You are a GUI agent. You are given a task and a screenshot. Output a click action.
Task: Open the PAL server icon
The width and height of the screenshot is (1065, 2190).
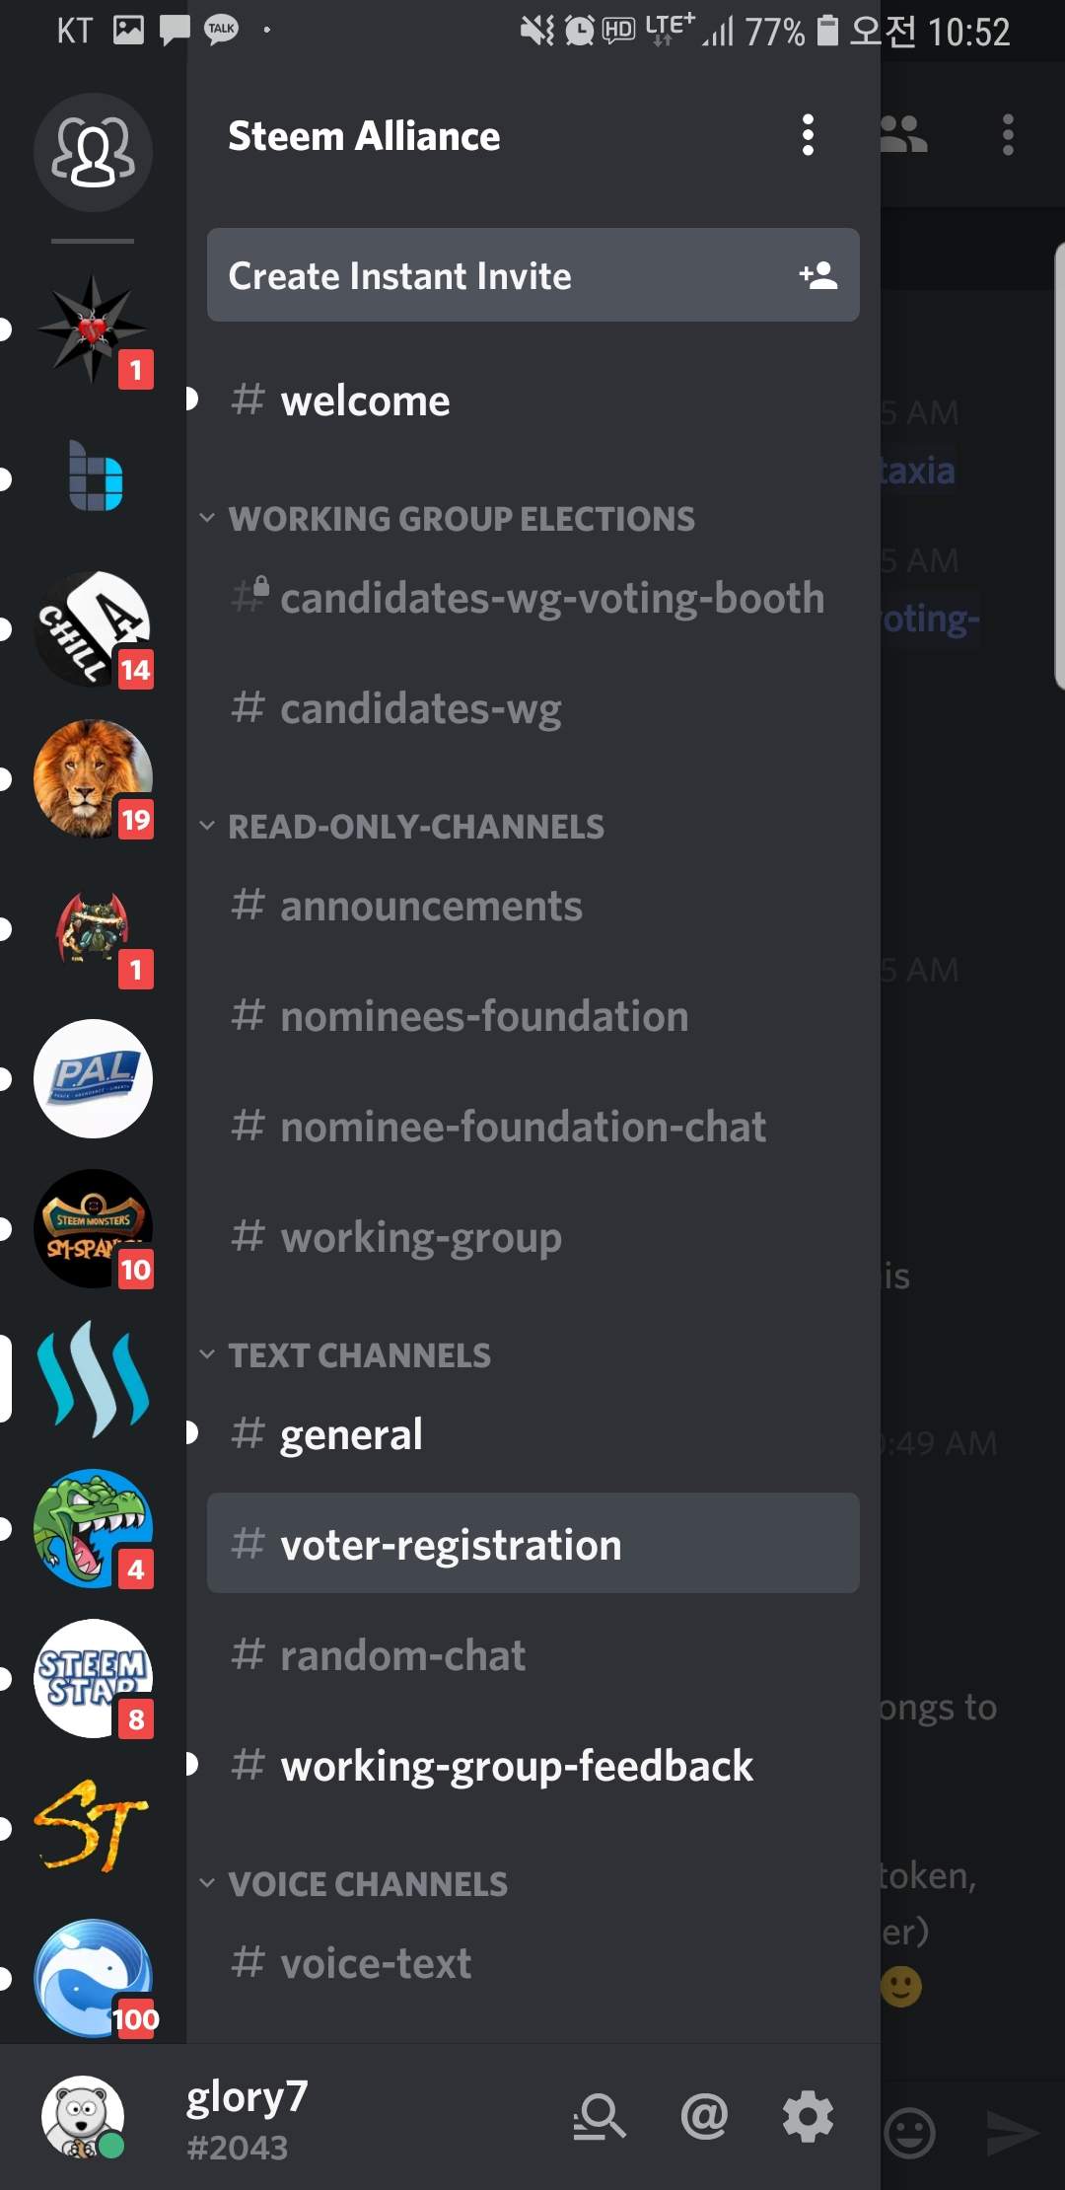93,1078
